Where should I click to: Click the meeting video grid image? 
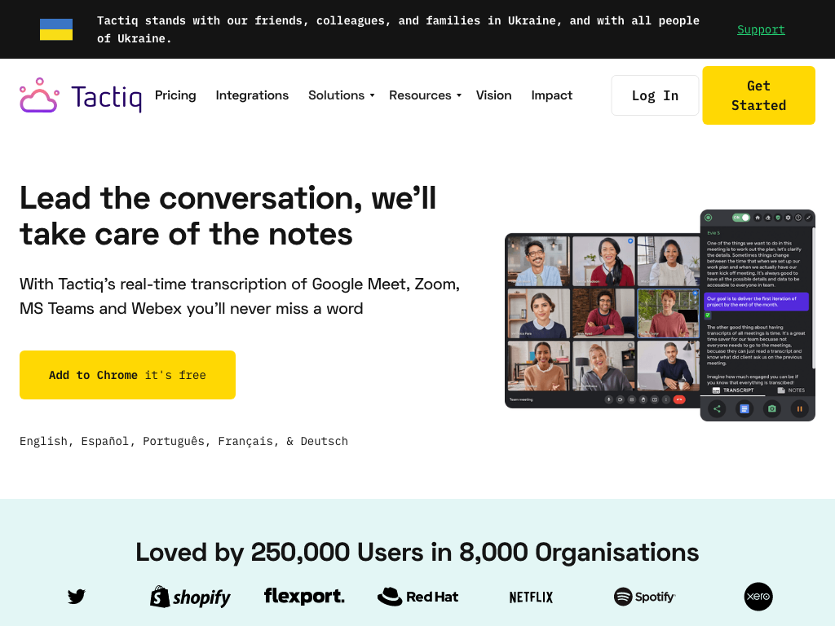click(603, 320)
